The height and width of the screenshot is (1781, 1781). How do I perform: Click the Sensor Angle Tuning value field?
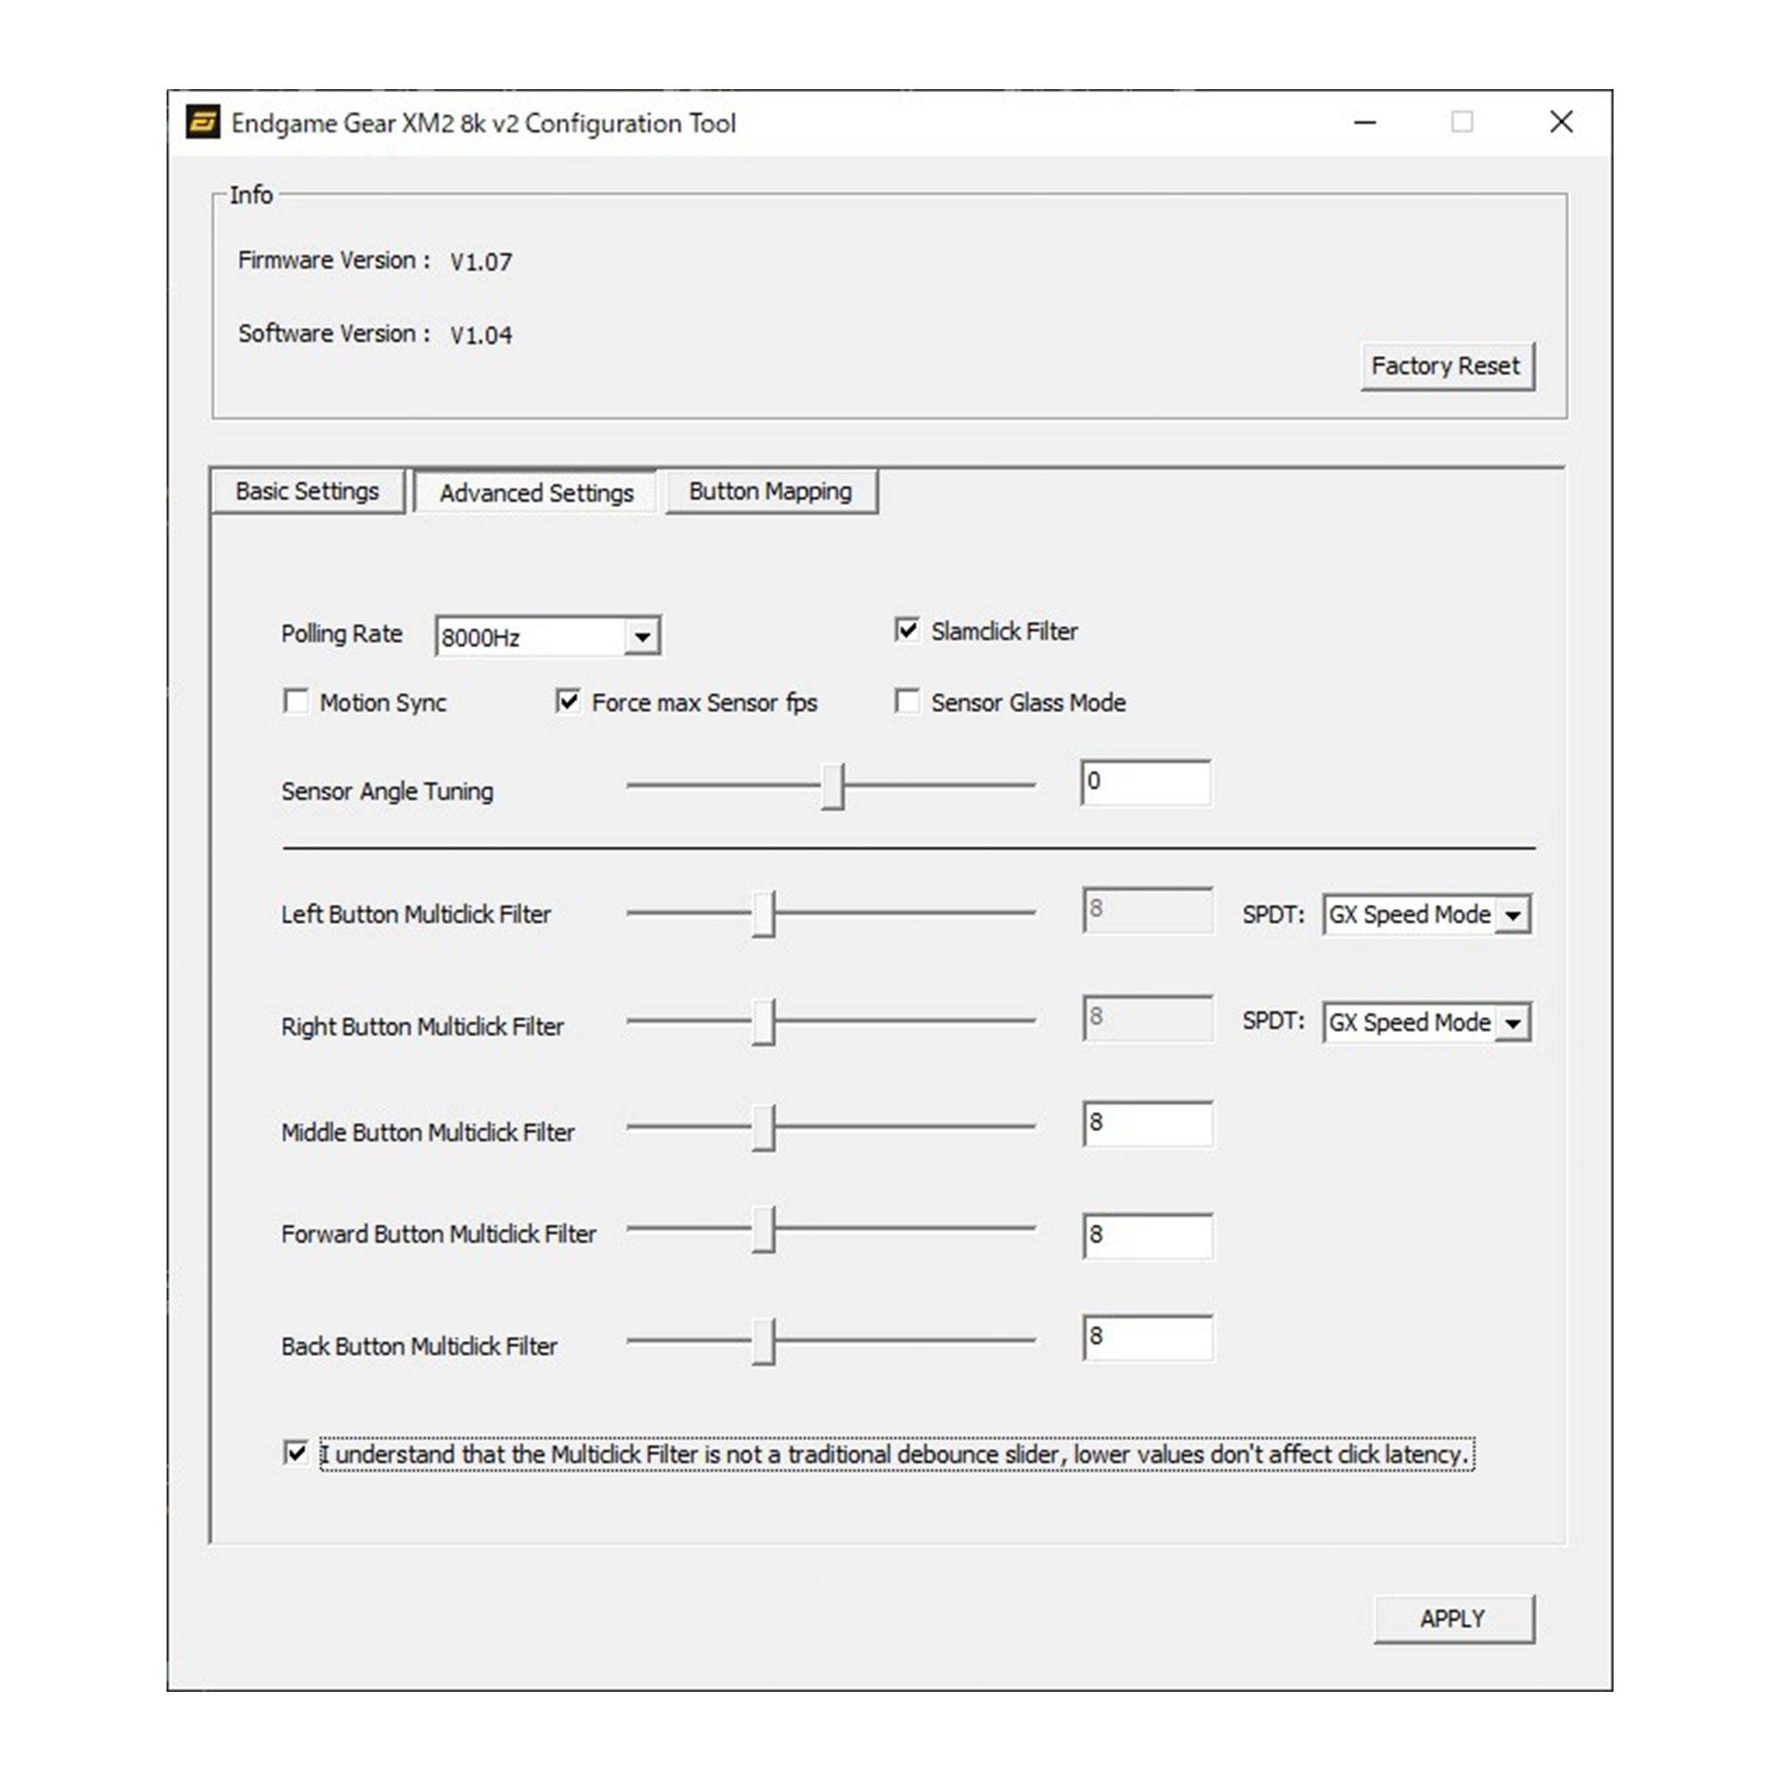click(1145, 783)
